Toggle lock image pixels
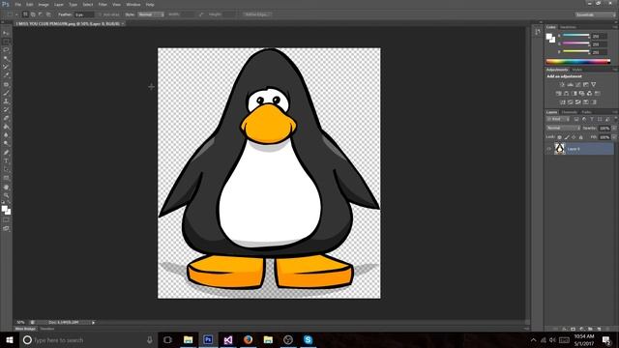This screenshot has width=619, height=348. tap(567, 137)
